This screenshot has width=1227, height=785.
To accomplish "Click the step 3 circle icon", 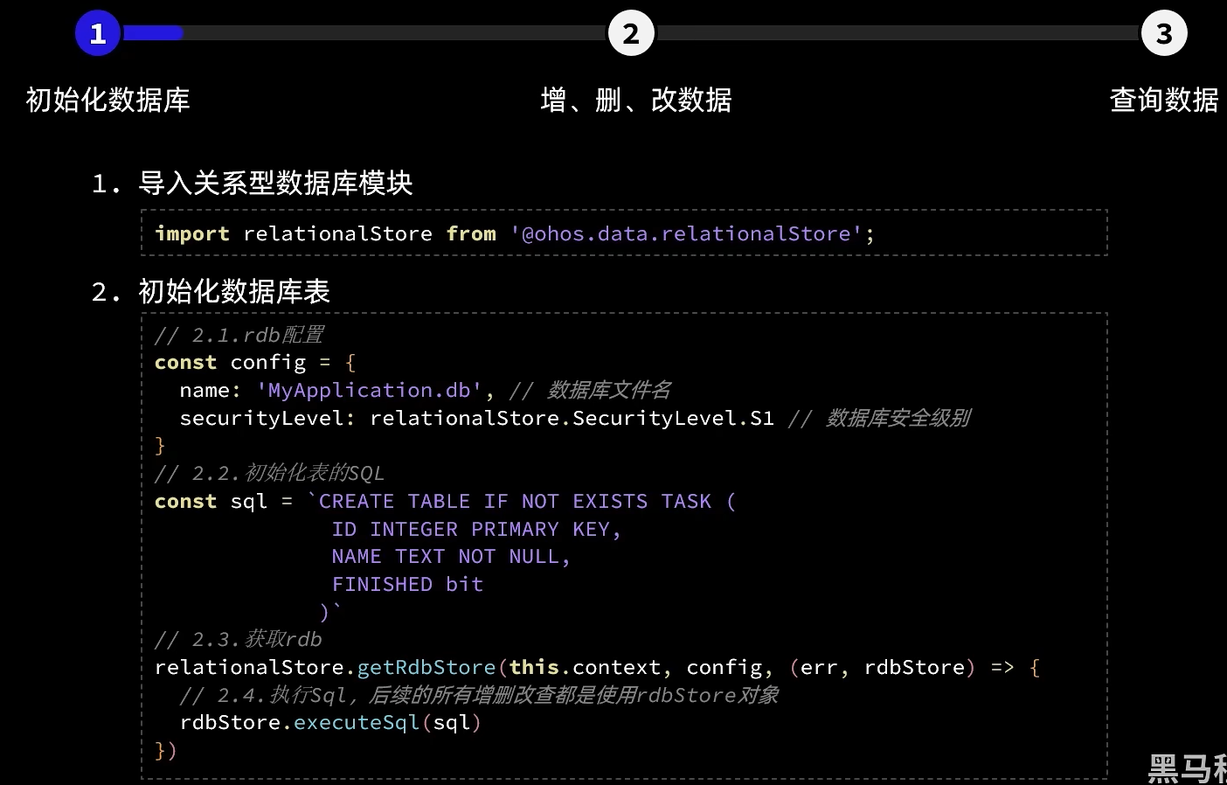I will [x=1163, y=33].
